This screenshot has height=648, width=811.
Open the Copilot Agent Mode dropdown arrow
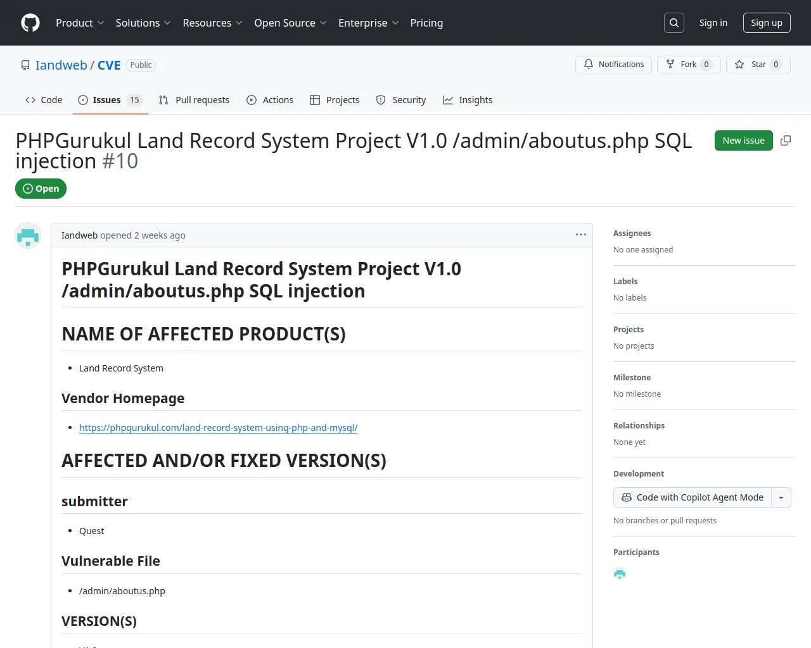pos(781,497)
